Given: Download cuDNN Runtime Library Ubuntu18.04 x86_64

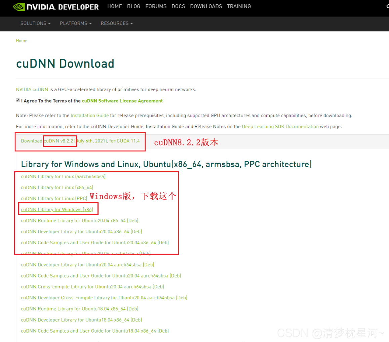Looking at the screenshot, I should point(80,309).
